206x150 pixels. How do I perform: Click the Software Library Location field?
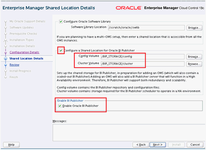pyautogui.click(x=146, y=28)
